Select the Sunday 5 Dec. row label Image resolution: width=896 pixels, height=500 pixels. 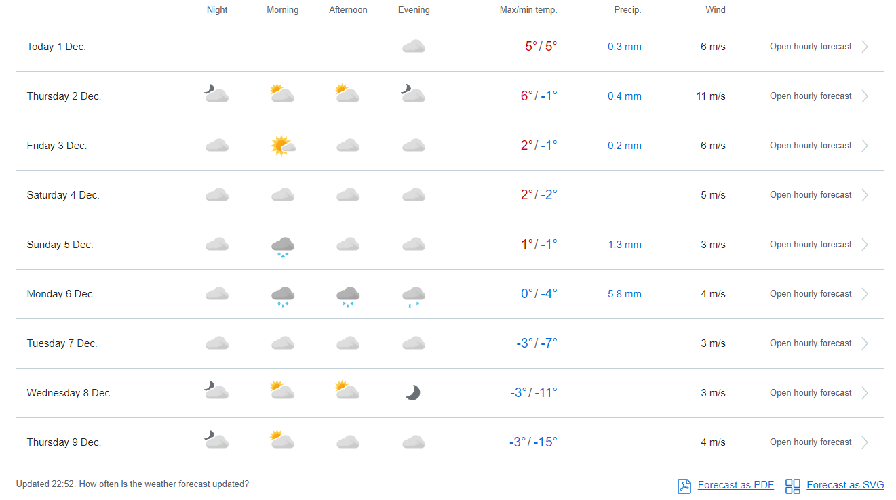pyautogui.click(x=60, y=245)
